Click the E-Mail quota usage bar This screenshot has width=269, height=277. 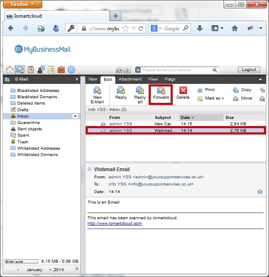tap(22, 261)
